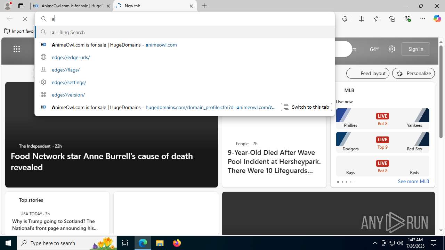
Task: Select the edge://settings/ suggestion
Action: (x=185, y=82)
